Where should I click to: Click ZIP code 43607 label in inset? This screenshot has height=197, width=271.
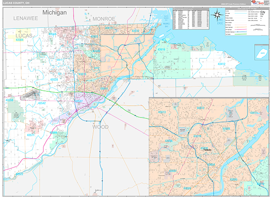click(173, 171)
